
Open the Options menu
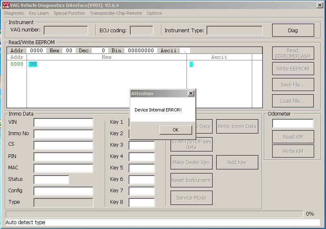pyautogui.click(x=154, y=13)
